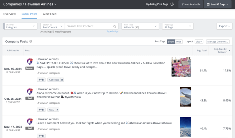Open the night sky plane thumbnail

[186, 127]
